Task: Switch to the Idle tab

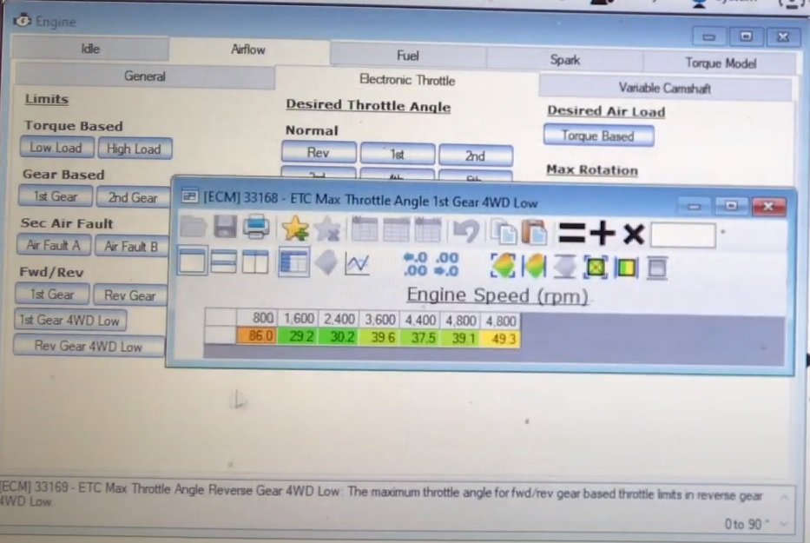Action: (x=90, y=49)
